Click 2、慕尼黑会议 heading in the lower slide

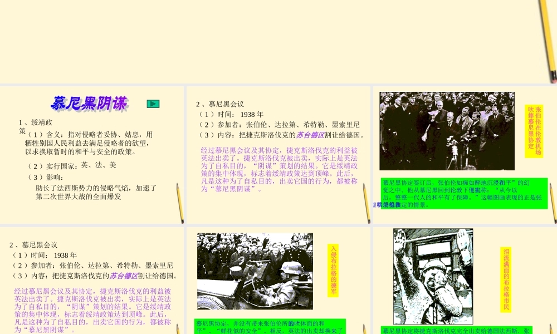coord(33,245)
